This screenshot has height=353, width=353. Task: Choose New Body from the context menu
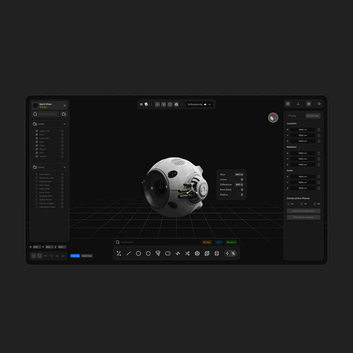click(x=231, y=190)
